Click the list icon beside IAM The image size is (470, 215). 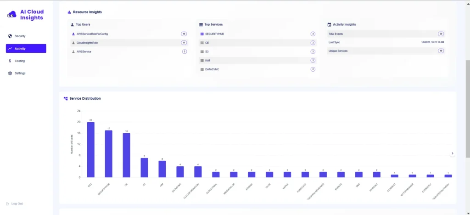202,61
